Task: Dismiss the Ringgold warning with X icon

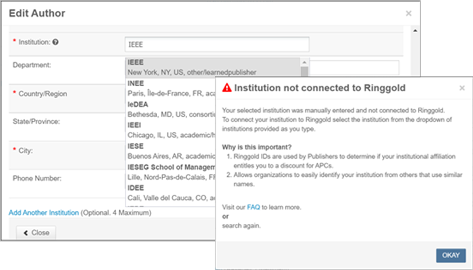Action: (x=462, y=88)
